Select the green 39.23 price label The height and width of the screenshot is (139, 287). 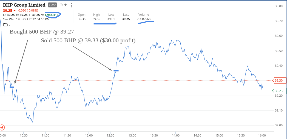280,91
